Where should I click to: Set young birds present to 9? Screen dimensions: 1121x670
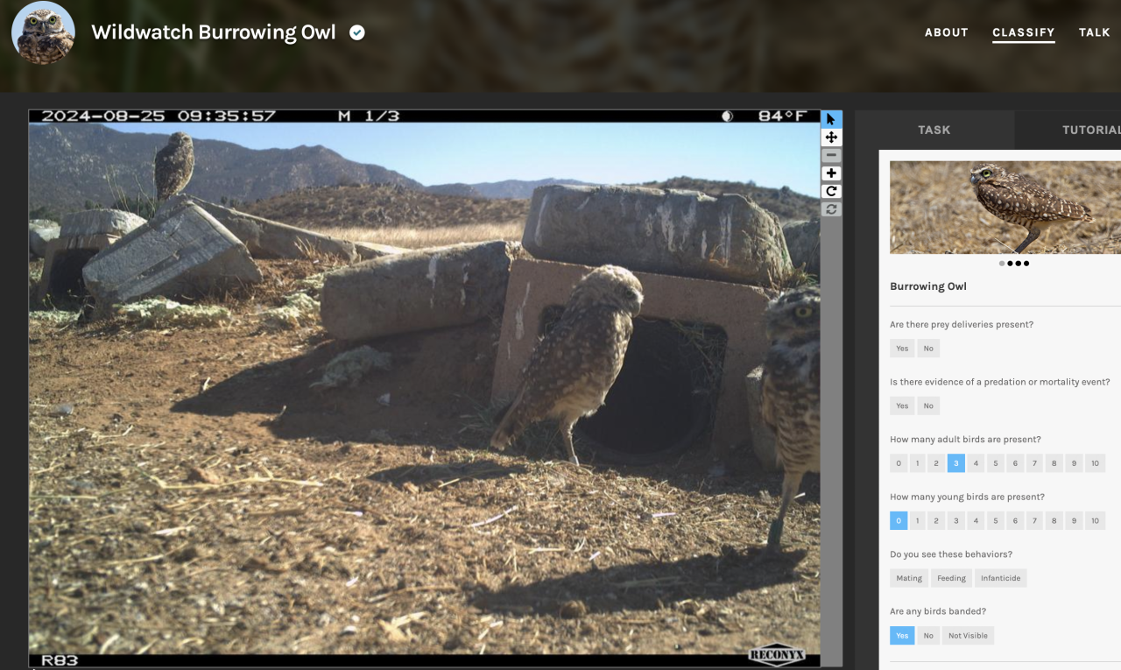[x=1074, y=520]
